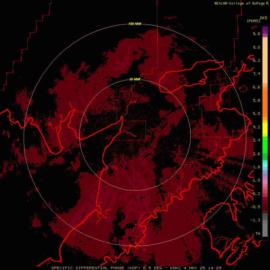270x270 pixels.
Task: Click the pink segment of the color bar
Action: (x=265, y=182)
